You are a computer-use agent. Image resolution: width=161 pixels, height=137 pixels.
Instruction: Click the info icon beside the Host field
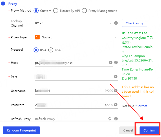tap(116, 62)
